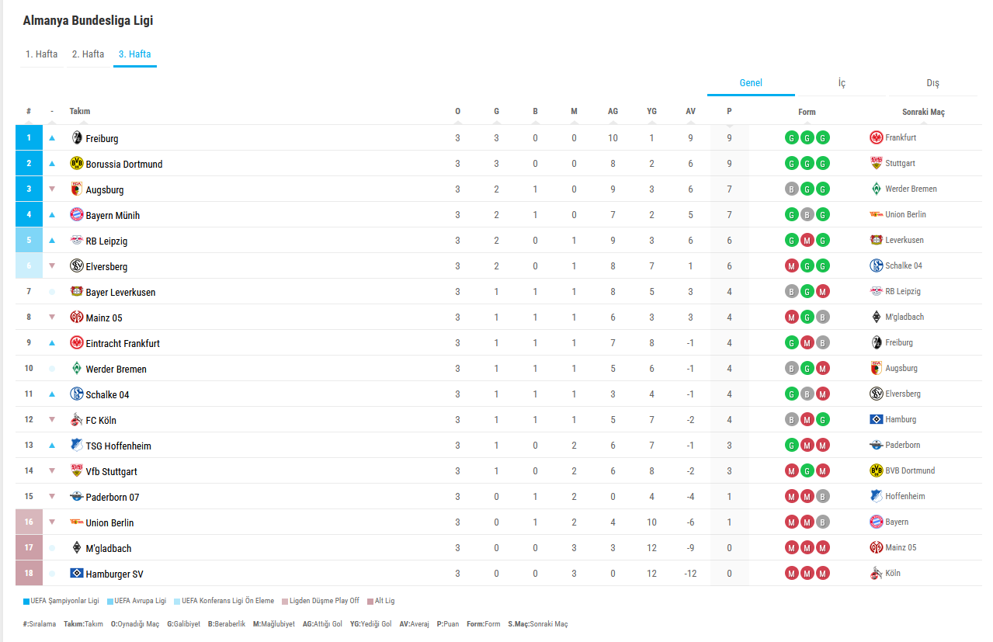Screen dimensions: 993x642
Task: Click the TSG Hoffenheim crest in standings
Action: click(x=76, y=445)
